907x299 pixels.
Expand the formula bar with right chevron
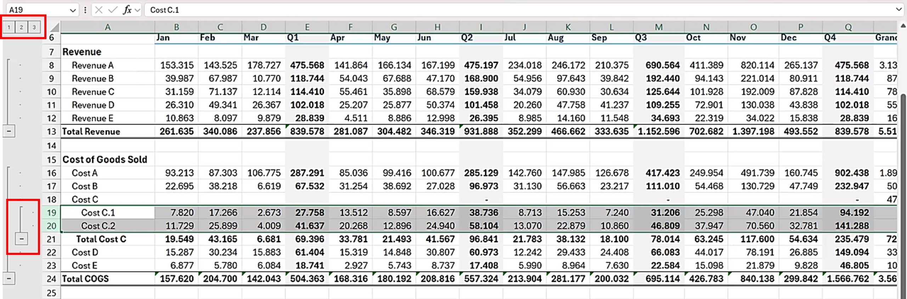[898, 10]
